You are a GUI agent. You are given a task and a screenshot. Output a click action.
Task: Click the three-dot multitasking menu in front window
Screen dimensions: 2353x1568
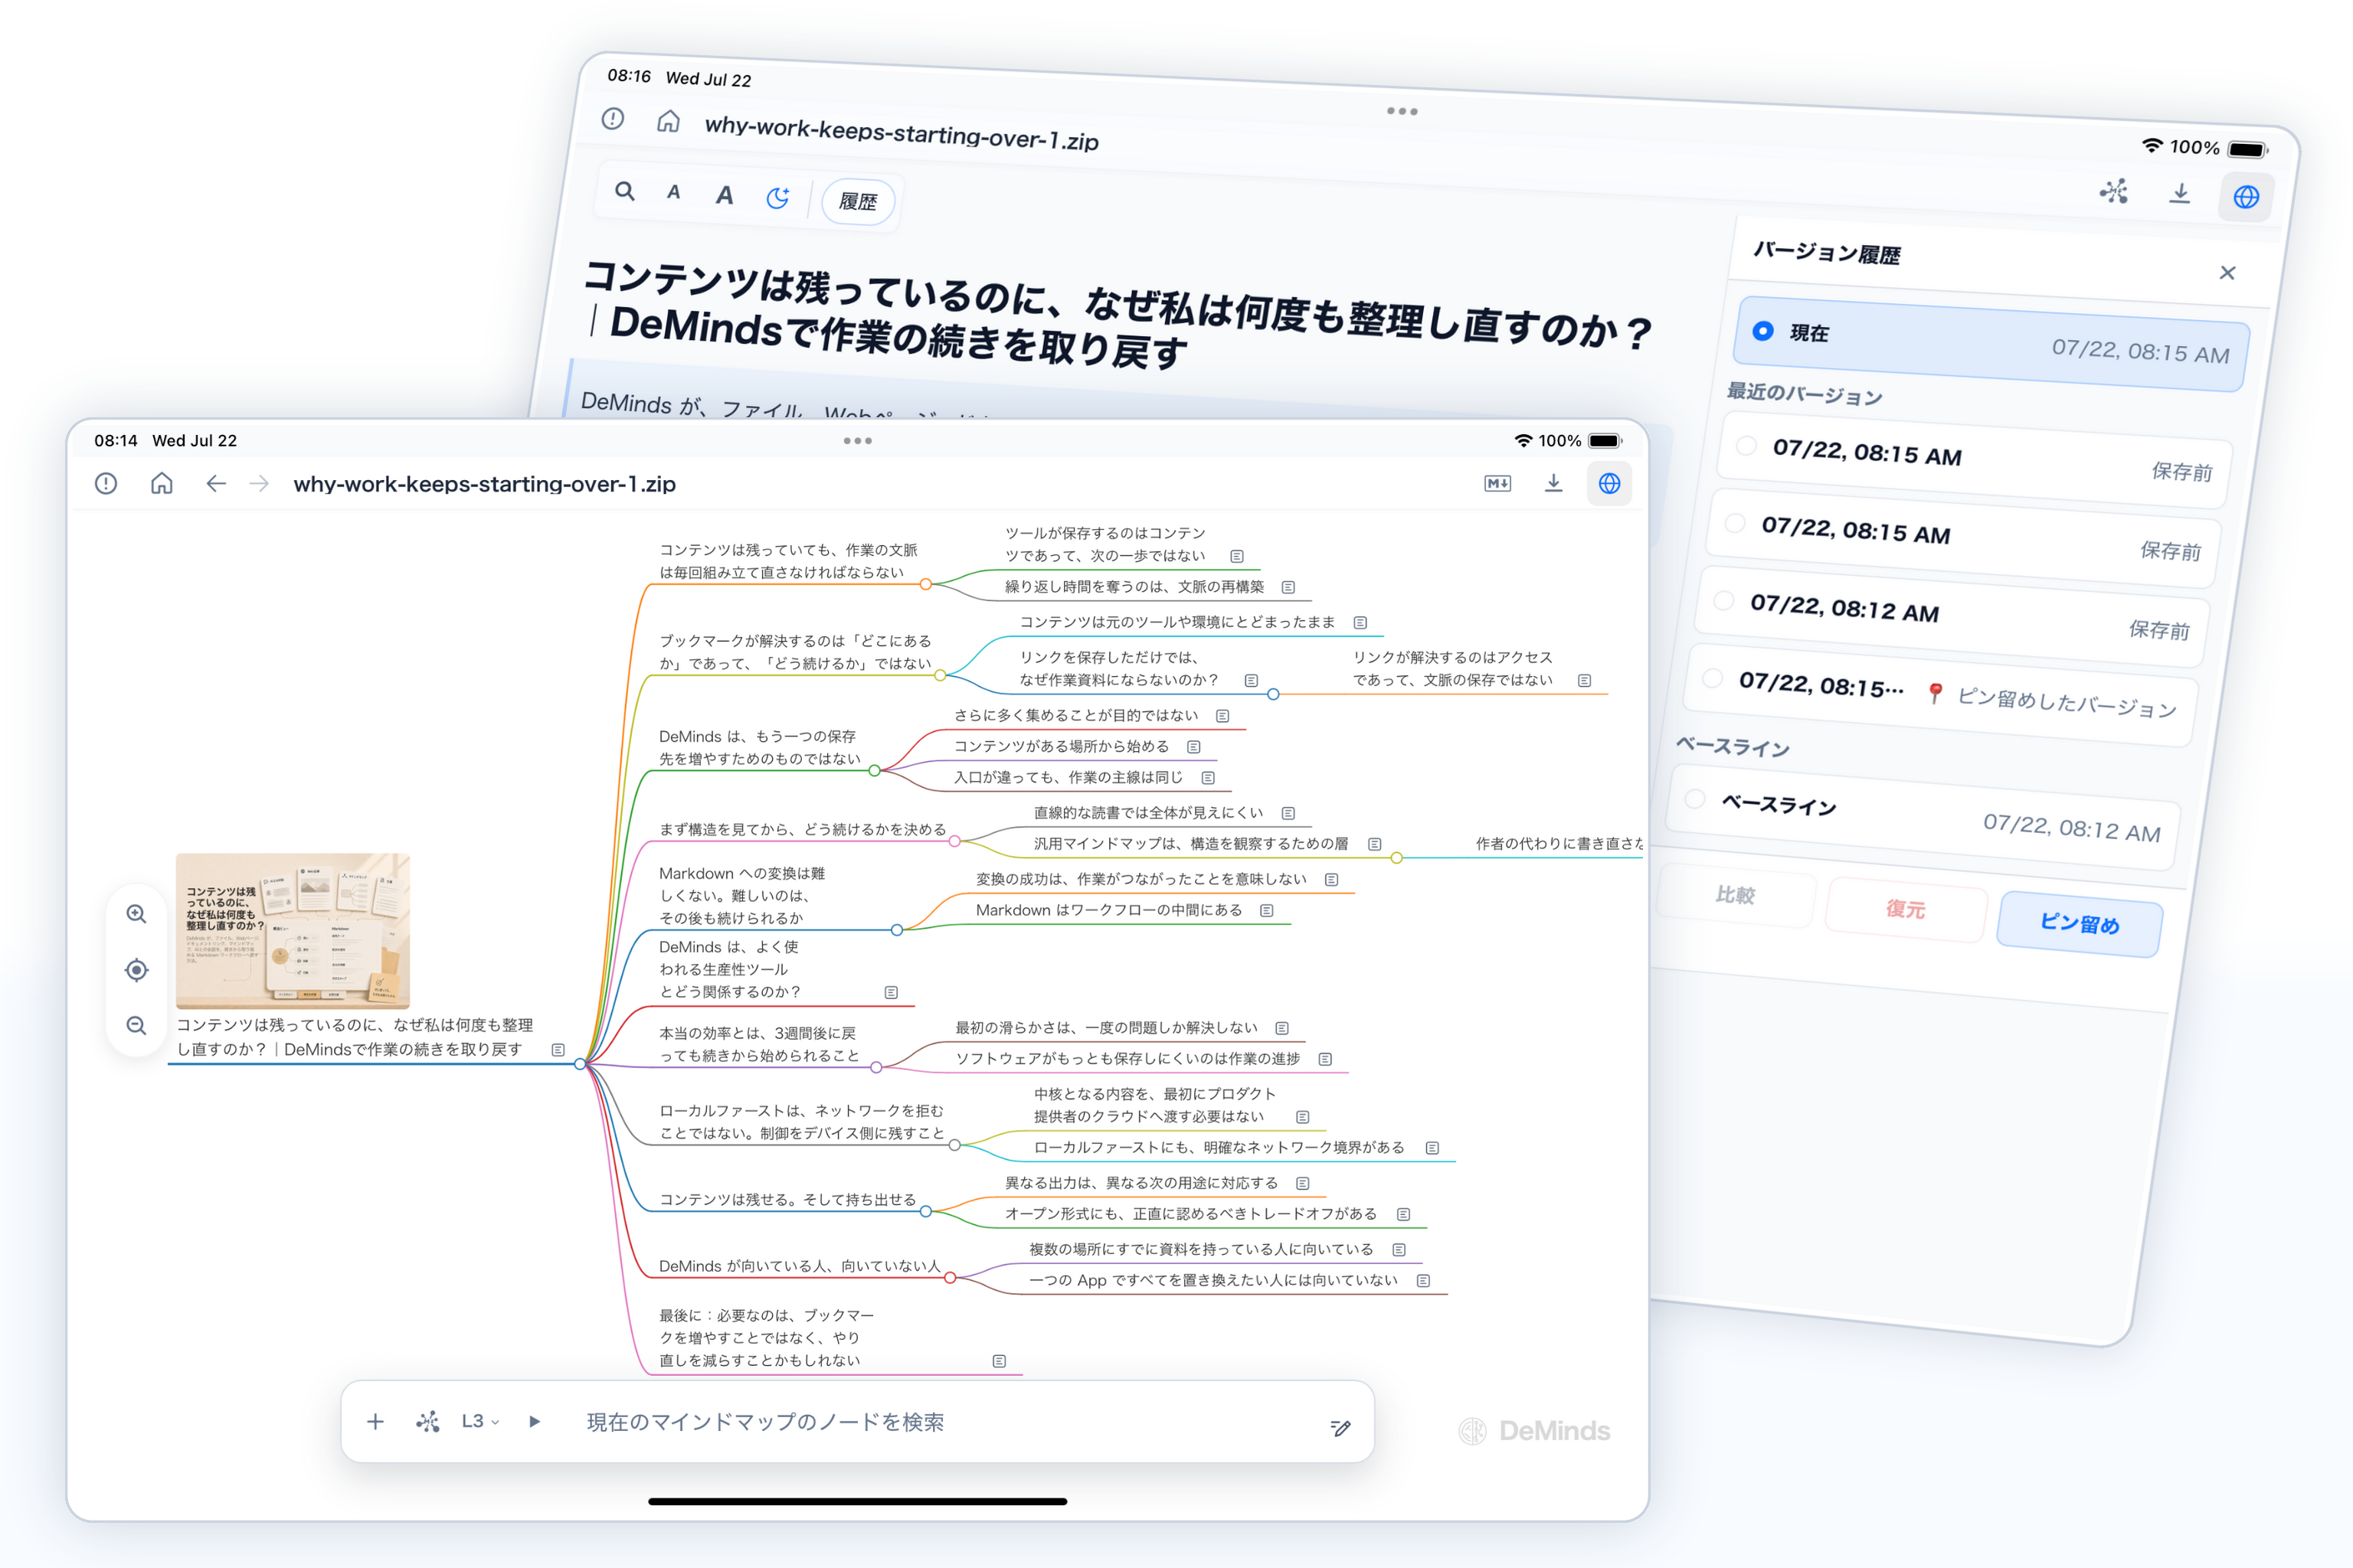tap(857, 441)
